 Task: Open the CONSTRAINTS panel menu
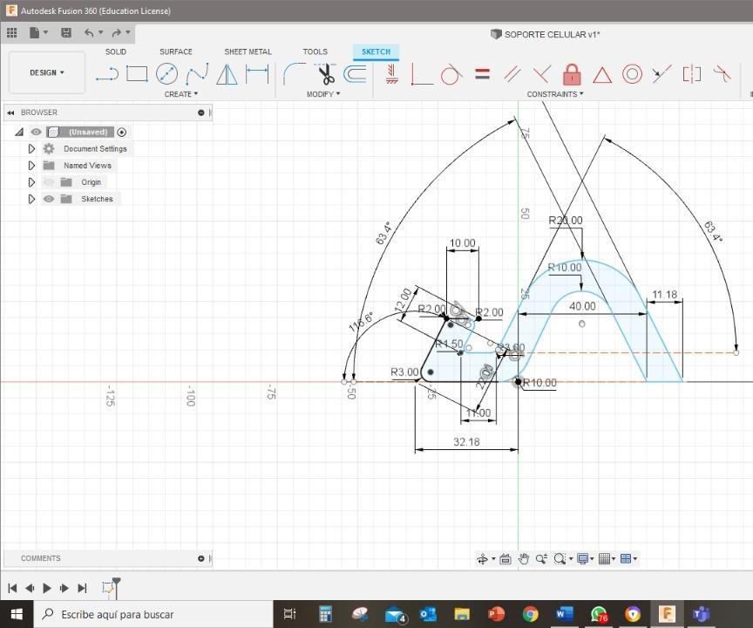555,94
